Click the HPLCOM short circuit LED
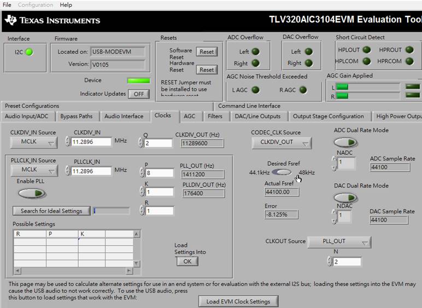 click(x=367, y=61)
